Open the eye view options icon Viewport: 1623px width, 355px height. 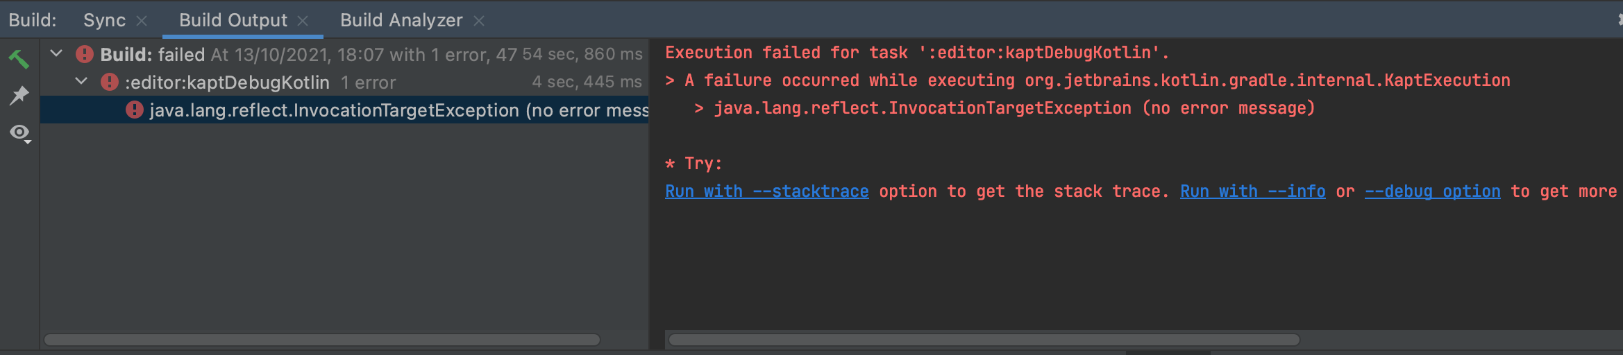coord(20,132)
